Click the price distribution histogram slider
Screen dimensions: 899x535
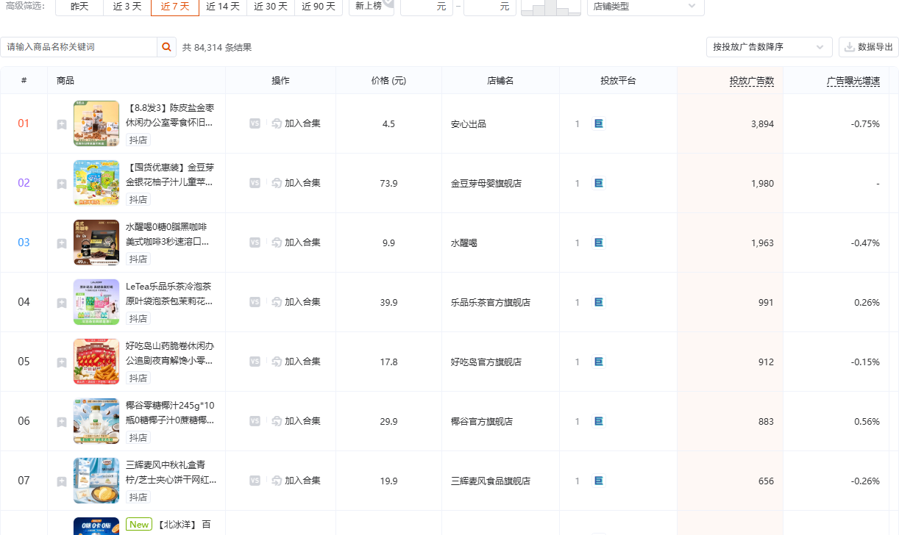tap(550, 7)
